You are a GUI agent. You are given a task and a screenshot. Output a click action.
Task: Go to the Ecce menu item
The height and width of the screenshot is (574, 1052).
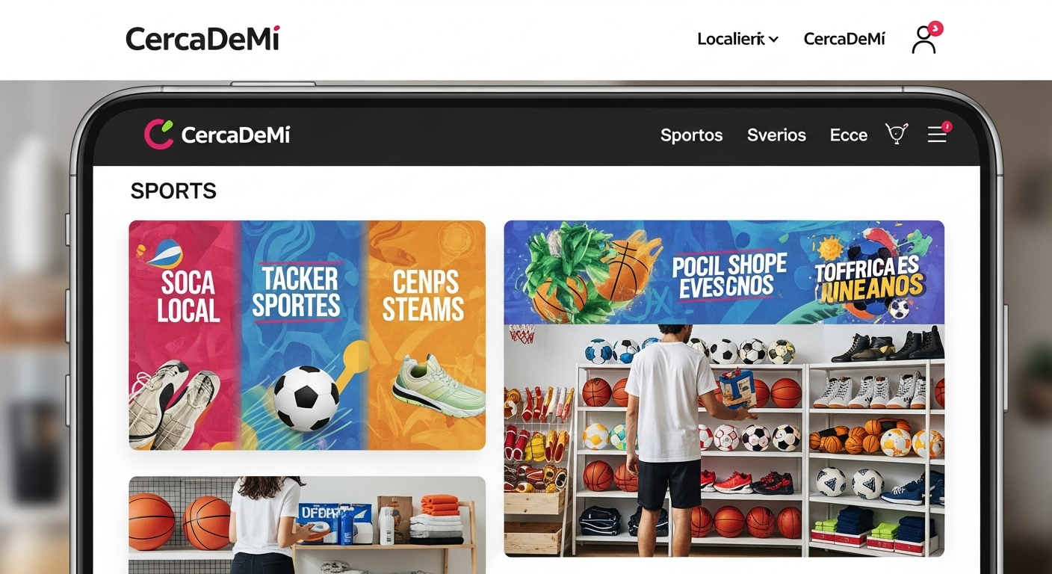(x=848, y=135)
